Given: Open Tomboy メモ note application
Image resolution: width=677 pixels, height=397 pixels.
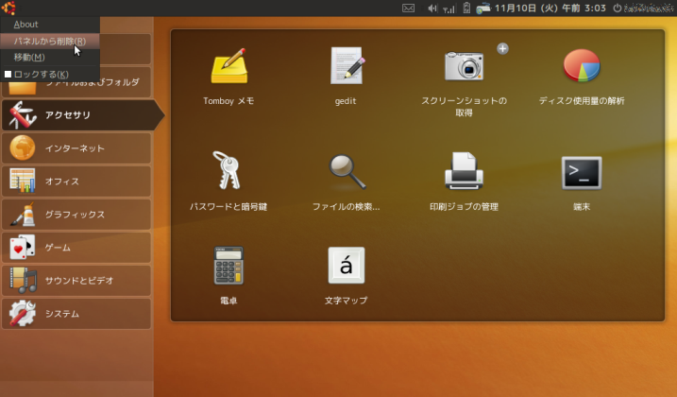Looking at the screenshot, I should click(228, 66).
